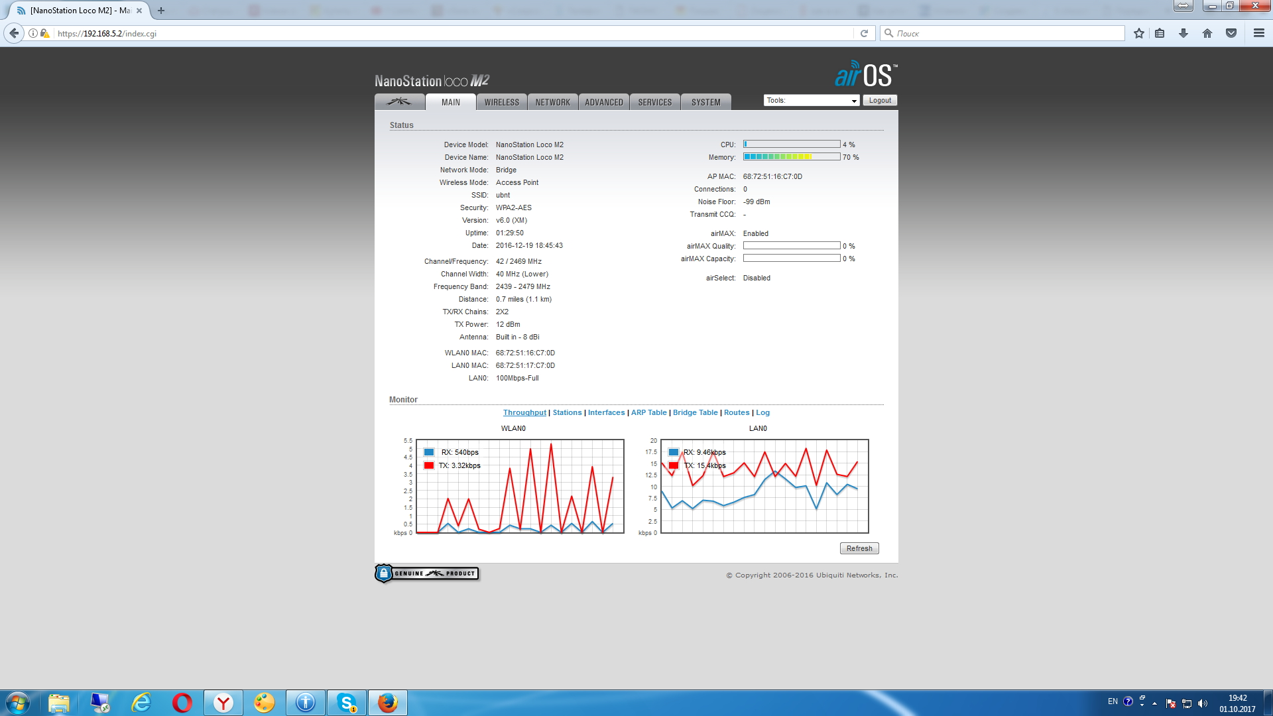The width and height of the screenshot is (1273, 716).
Task: Click the WLAN0 TX red legend swatch
Action: tap(429, 465)
